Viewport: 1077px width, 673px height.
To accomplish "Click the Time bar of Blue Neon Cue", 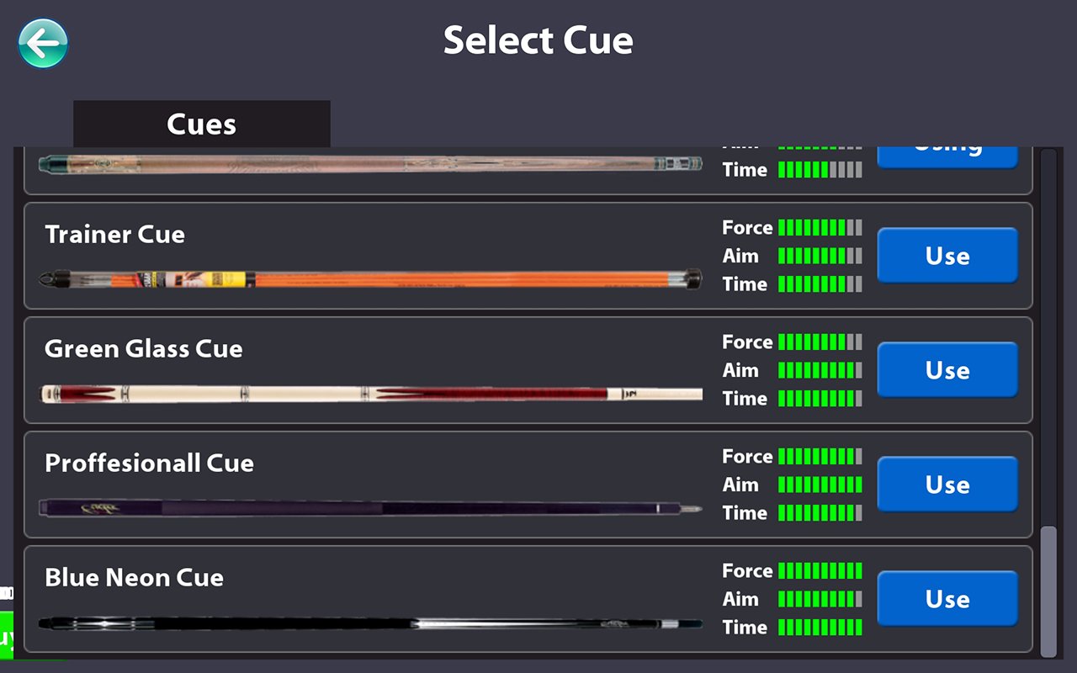I will (x=820, y=628).
